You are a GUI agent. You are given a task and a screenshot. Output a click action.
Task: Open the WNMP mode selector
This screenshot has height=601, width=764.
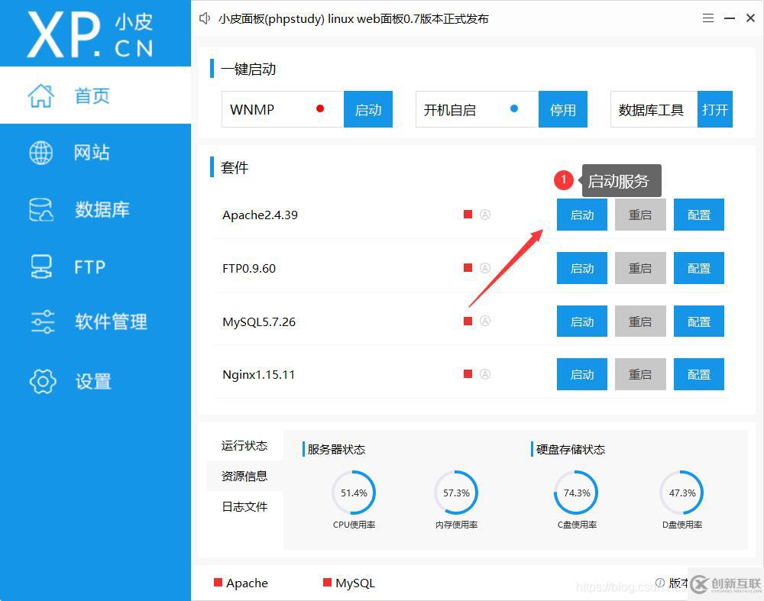pos(282,109)
